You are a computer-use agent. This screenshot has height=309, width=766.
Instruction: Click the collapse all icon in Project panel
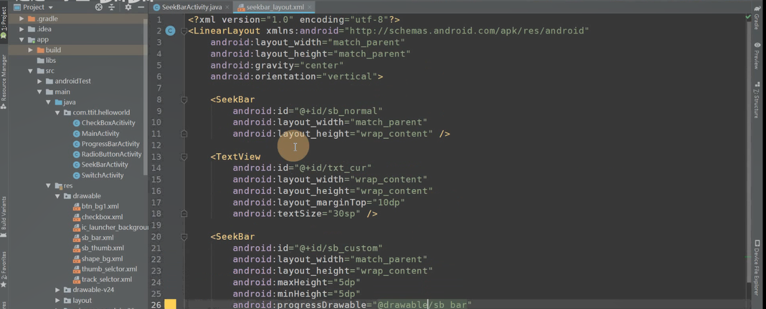point(113,7)
